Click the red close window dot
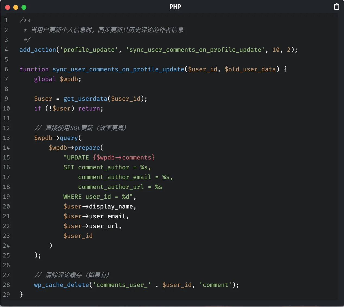 click(8, 7)
